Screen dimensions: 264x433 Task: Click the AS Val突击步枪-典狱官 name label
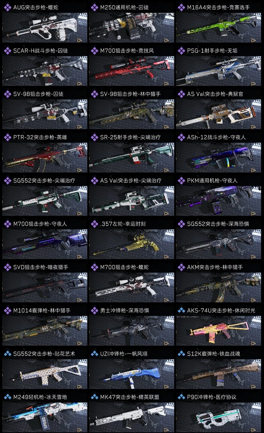(x=215, y=94)
